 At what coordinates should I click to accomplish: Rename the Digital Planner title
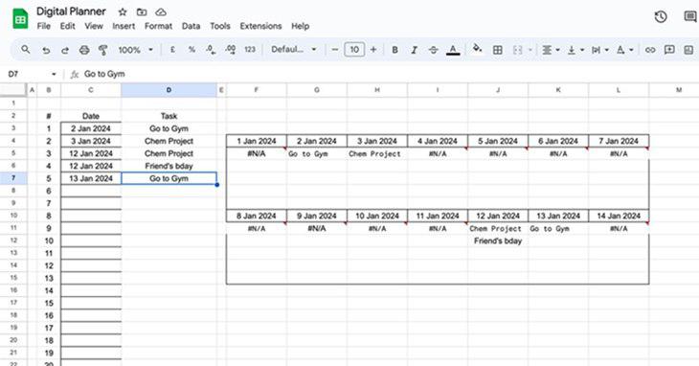click(71, 11)
